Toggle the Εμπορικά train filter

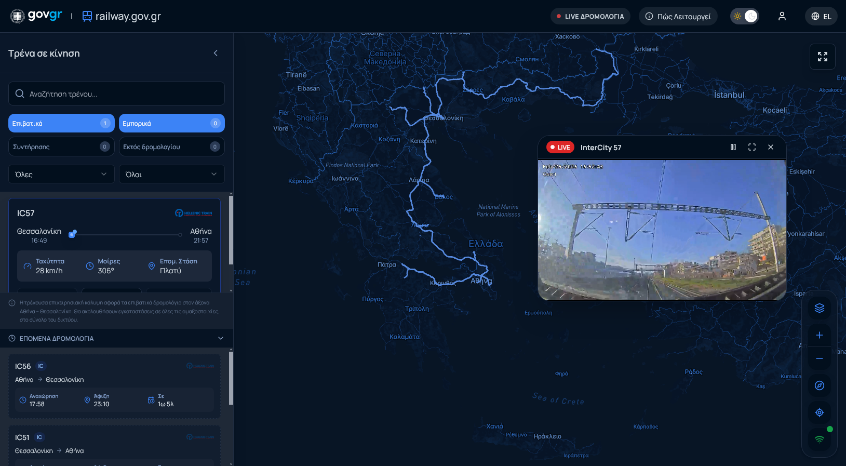[x=171, y=123]
